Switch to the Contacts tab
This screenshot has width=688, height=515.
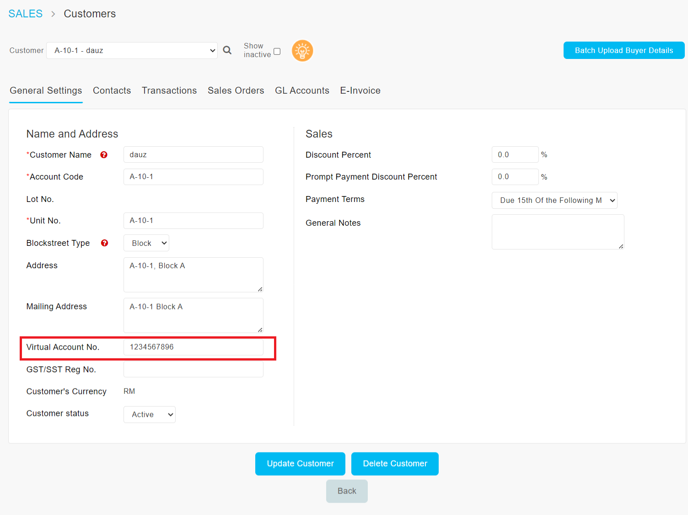coord(112,90)
